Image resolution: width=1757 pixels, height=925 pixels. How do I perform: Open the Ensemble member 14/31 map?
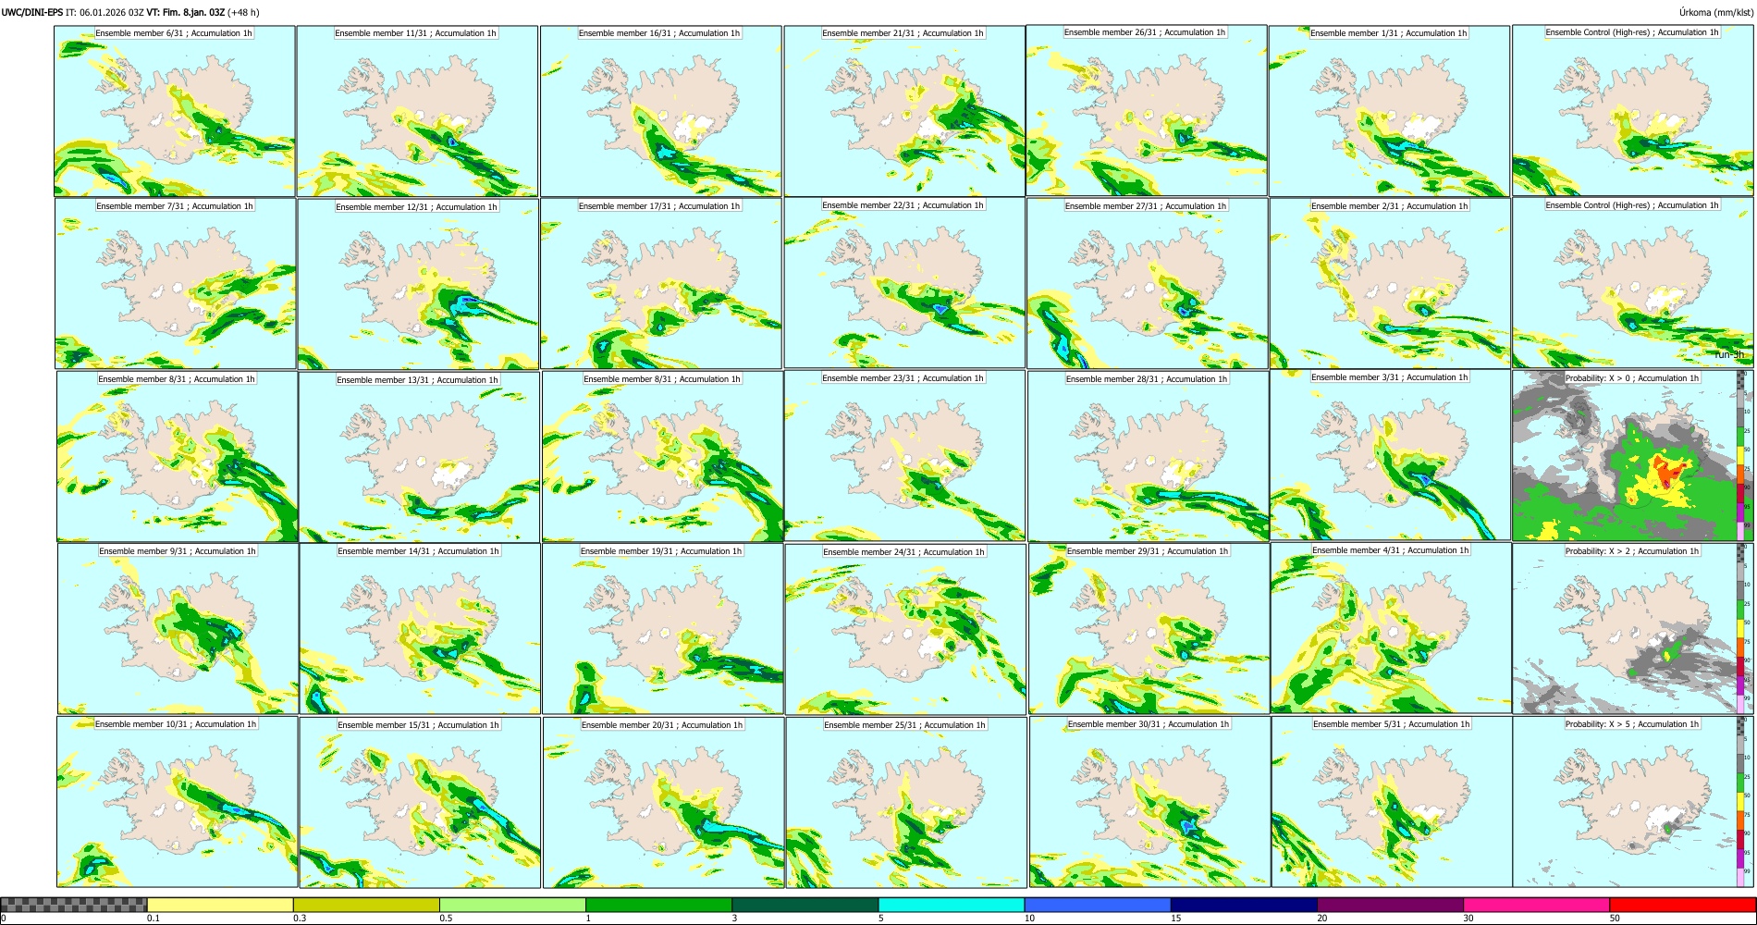click(420, 629)
